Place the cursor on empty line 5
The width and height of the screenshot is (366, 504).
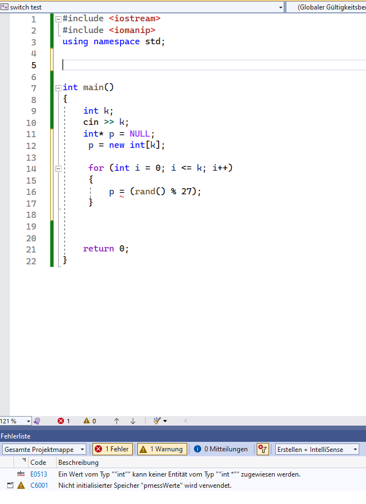pos(214,65)
